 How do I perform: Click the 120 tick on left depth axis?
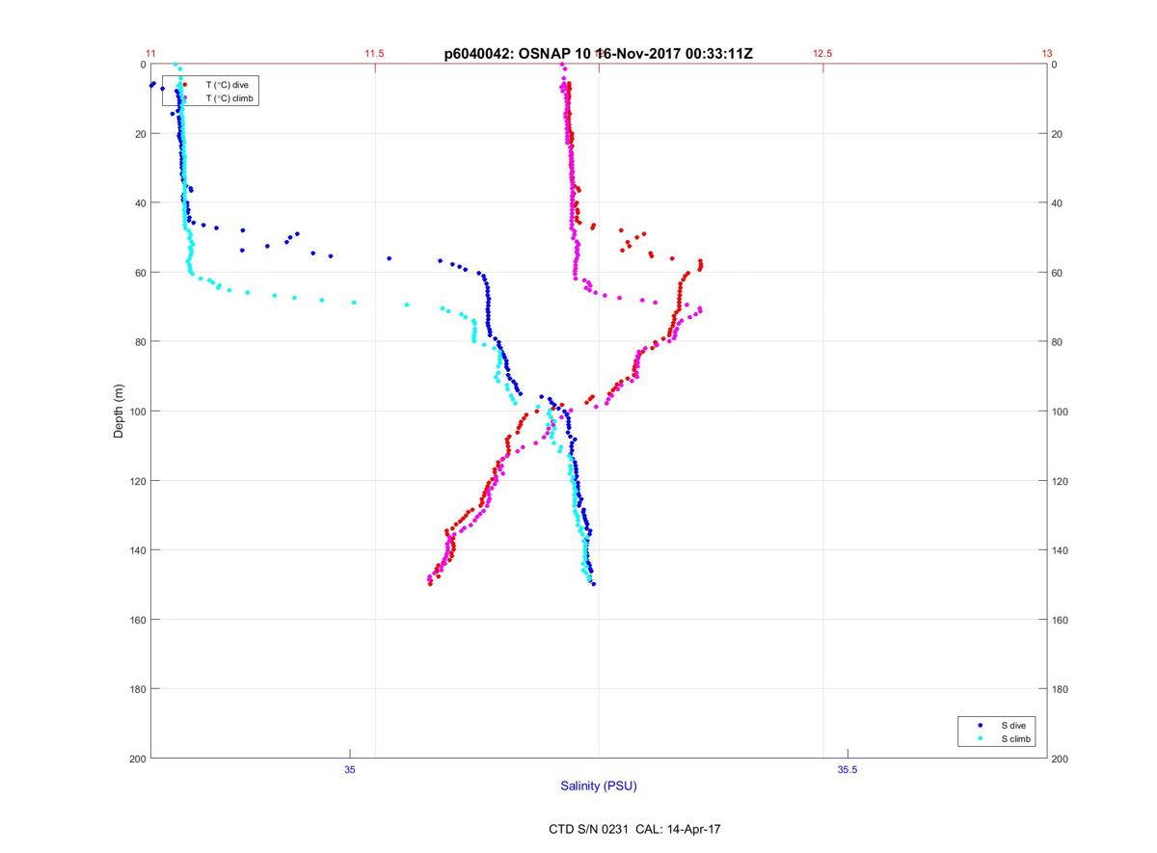[137, 481]
